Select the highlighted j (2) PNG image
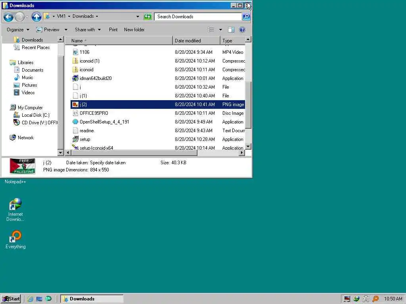Screen dimensions: 406x304 pyautogui.click(x=157, y=104)
